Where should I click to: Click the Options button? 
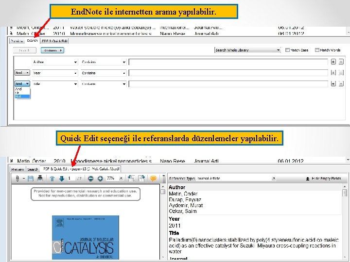click(x=52, y=50)
